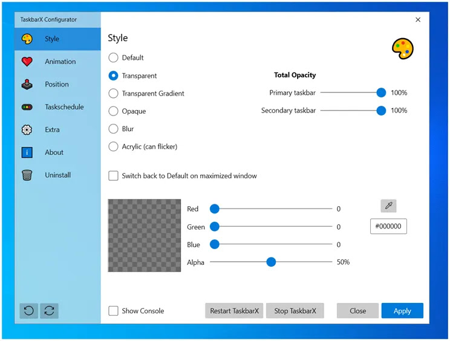Click the blue Apply button
Image resolution: width=450 pixels, height=341 pixels.
[x=402, y=311]
